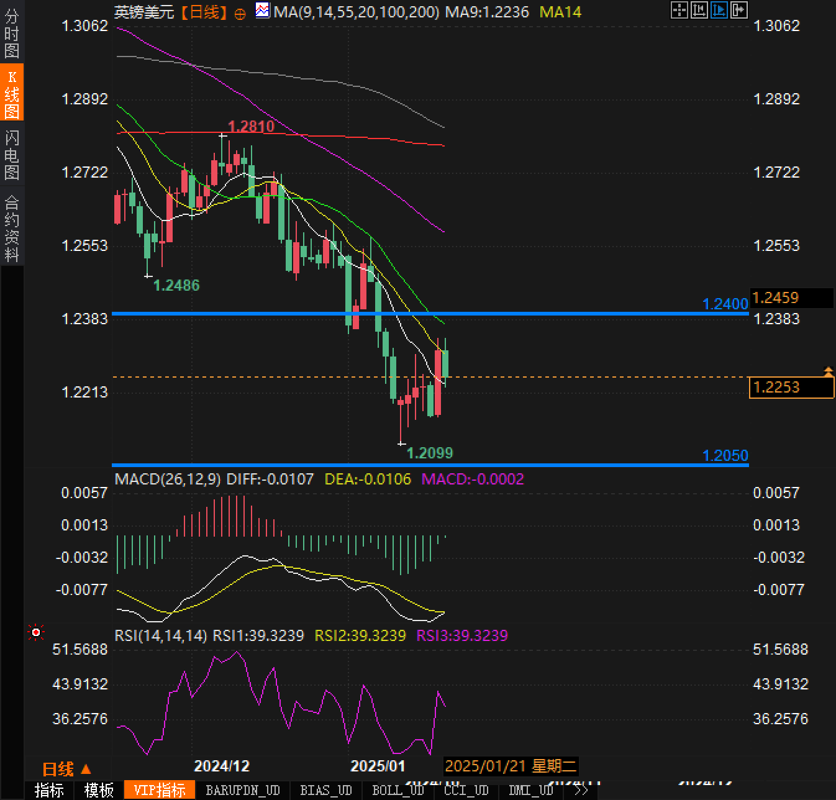Click the blue highlighted chart-axis play icon
Image resolution: width=836 pixels, height=800 pixels.
pyautogui.click(x=719, y=10)
